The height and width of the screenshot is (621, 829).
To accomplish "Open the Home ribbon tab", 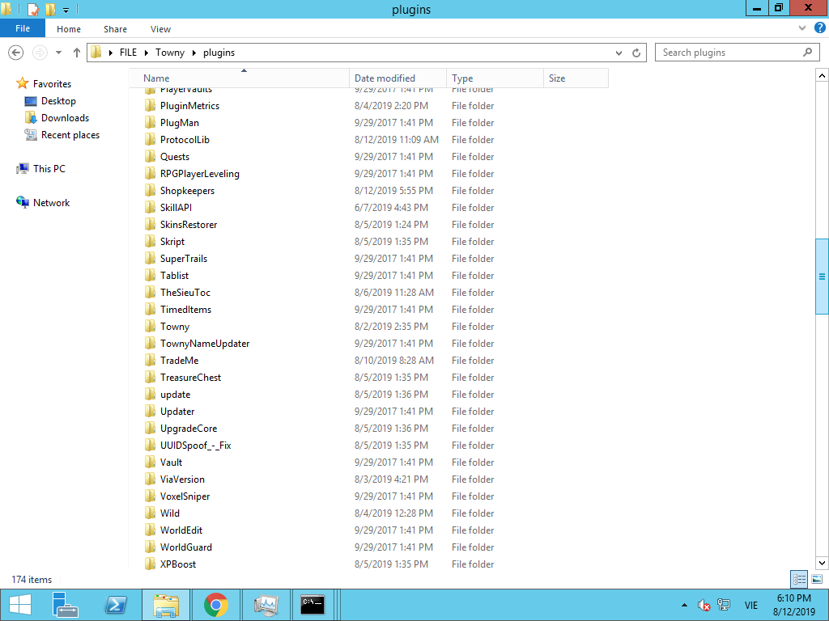I will click(x=69, y=29).
